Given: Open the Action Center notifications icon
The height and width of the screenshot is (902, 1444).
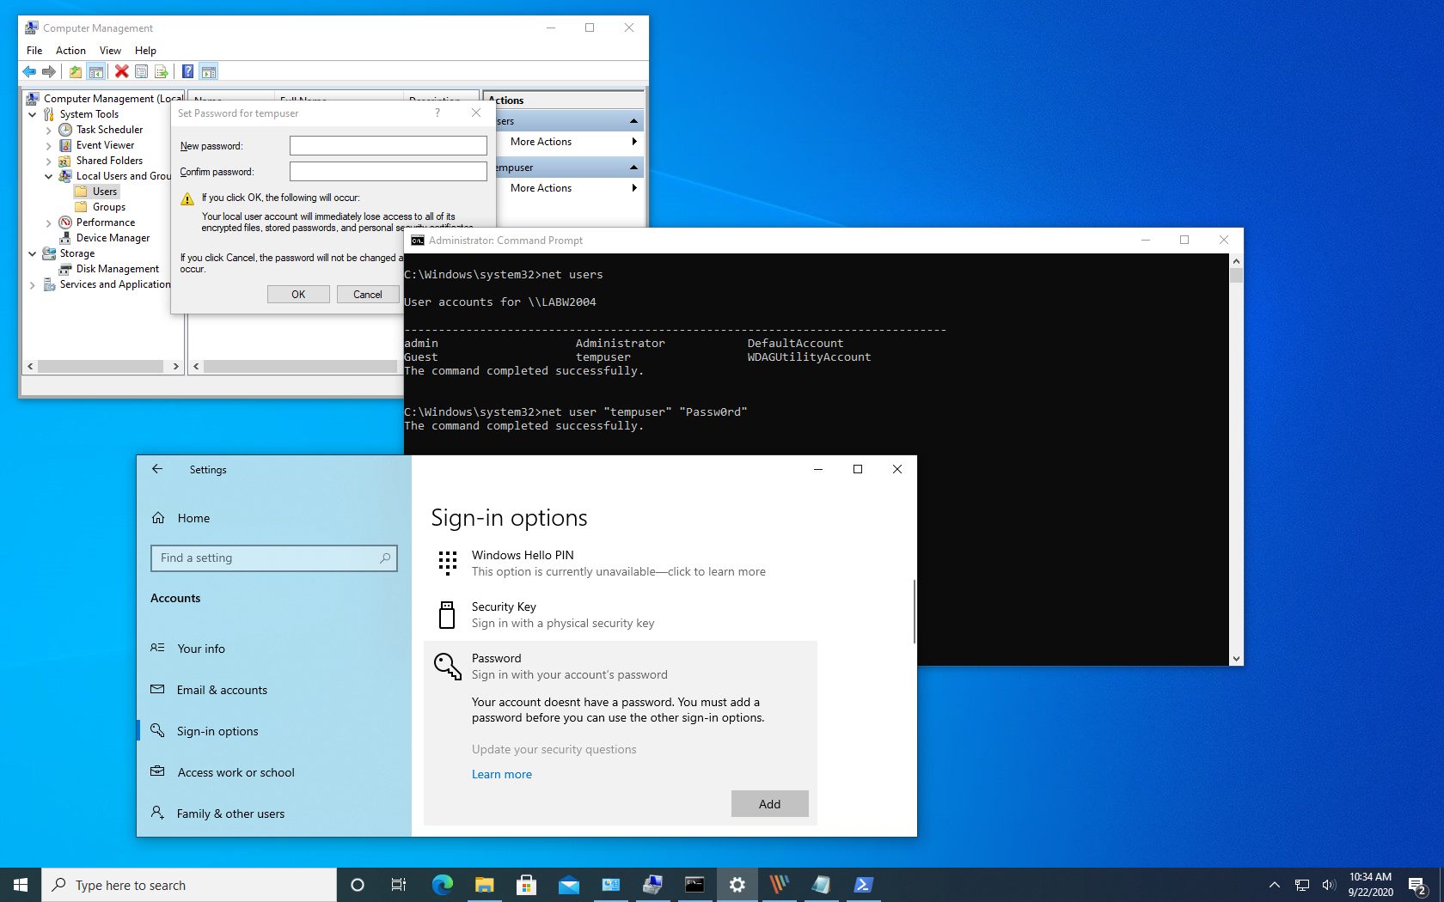Looking at the screenshot, I should coord(1417,885).
